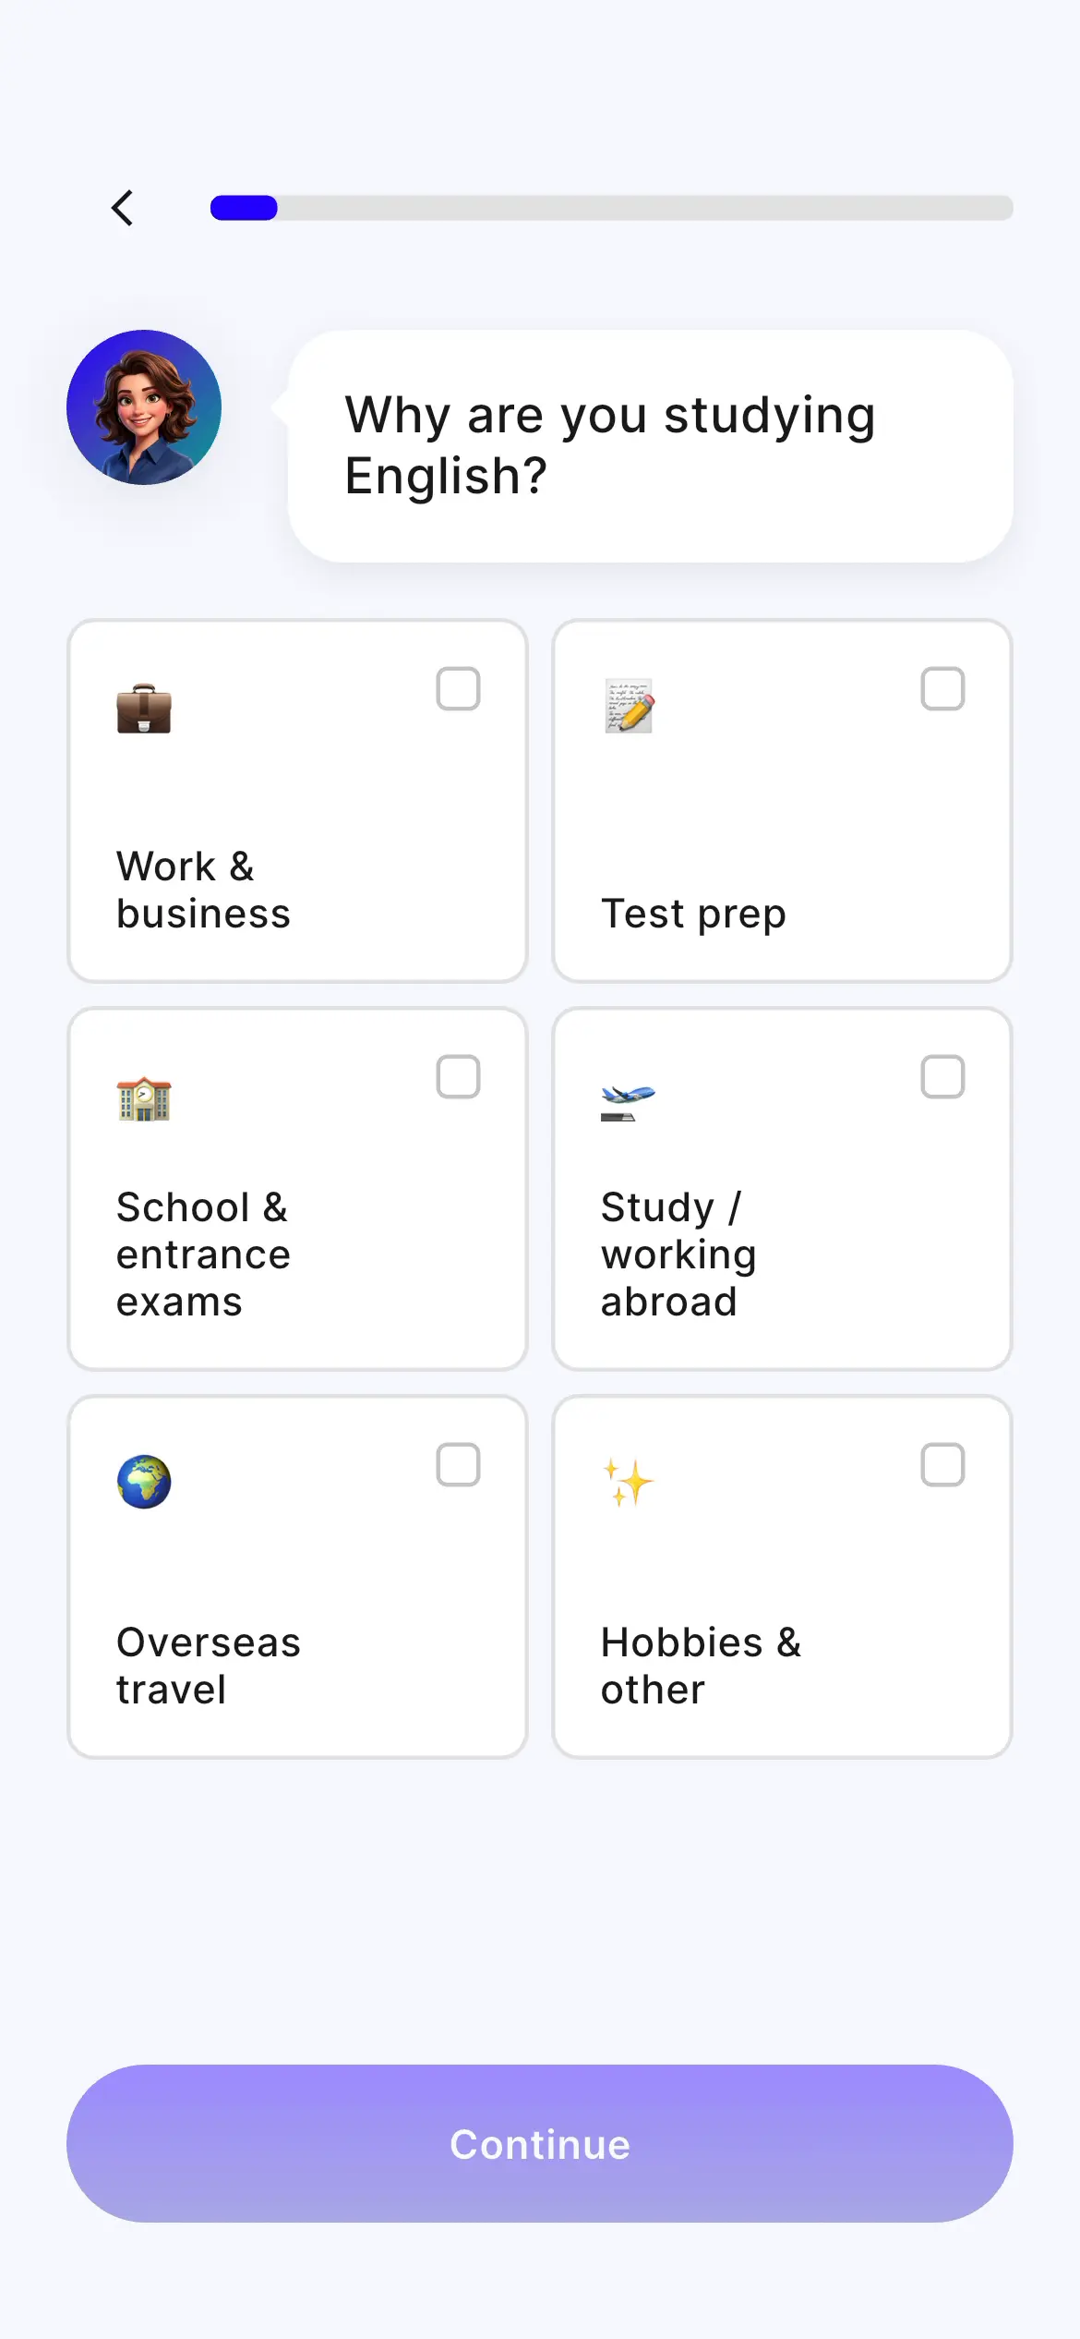Click the airplane icon for studying abroad
This screenshot has width=1080, height=2339.
[x=628, y=1102]
